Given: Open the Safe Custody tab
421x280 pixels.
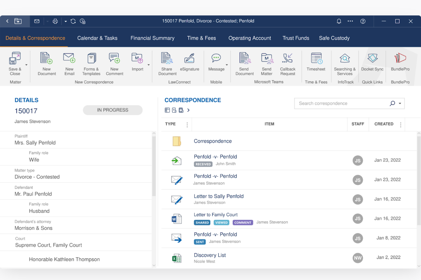Looking at the screenshot, I should point(334,38).
